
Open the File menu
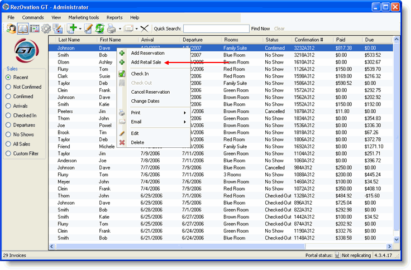[x=11, y=17]
